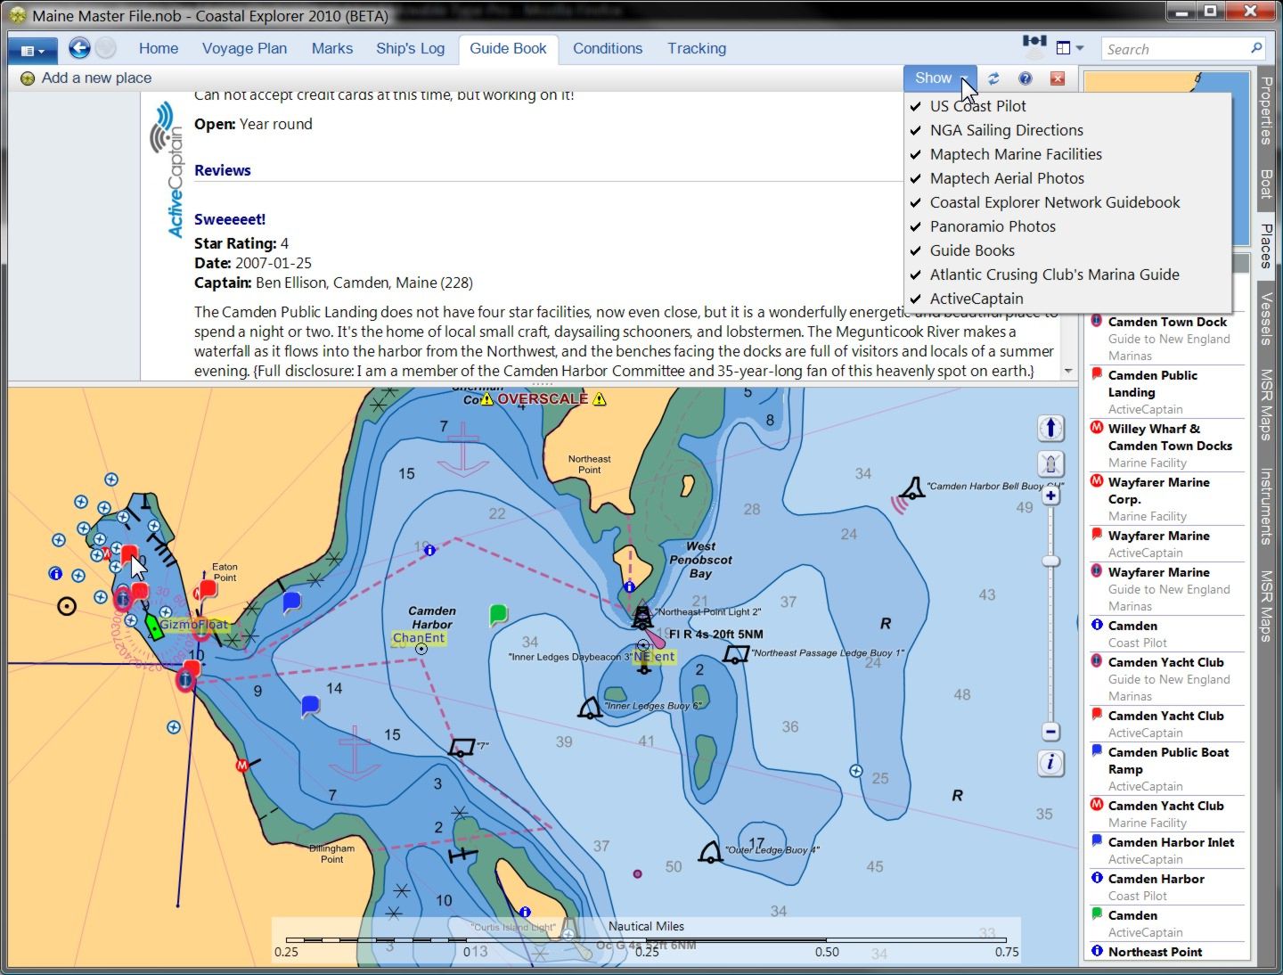1283x975 pixels.
Task: Click the ActiveCaptain logo
Action: point(168,169)
